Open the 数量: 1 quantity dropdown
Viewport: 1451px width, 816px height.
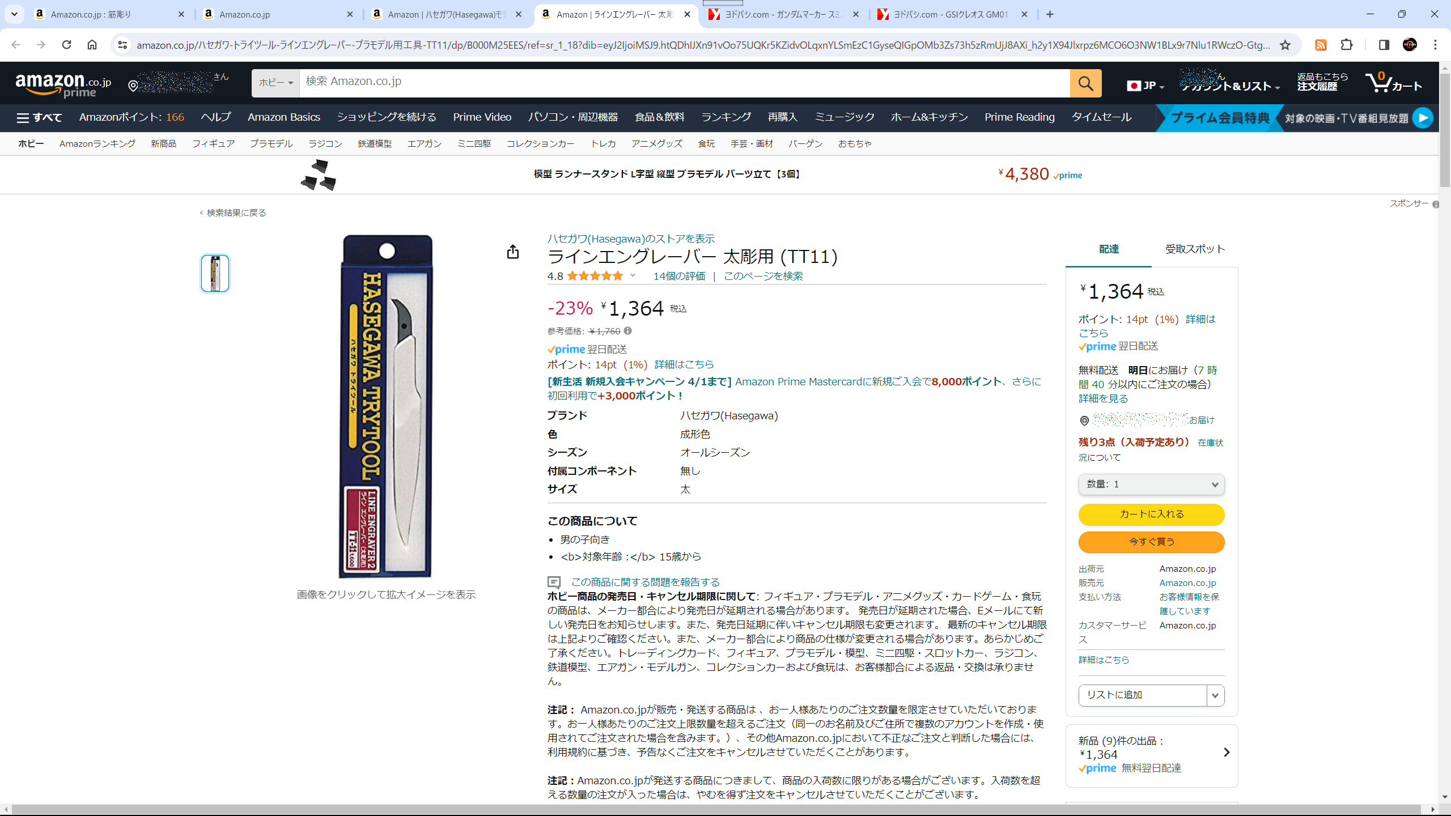[x=1151, y=484]
